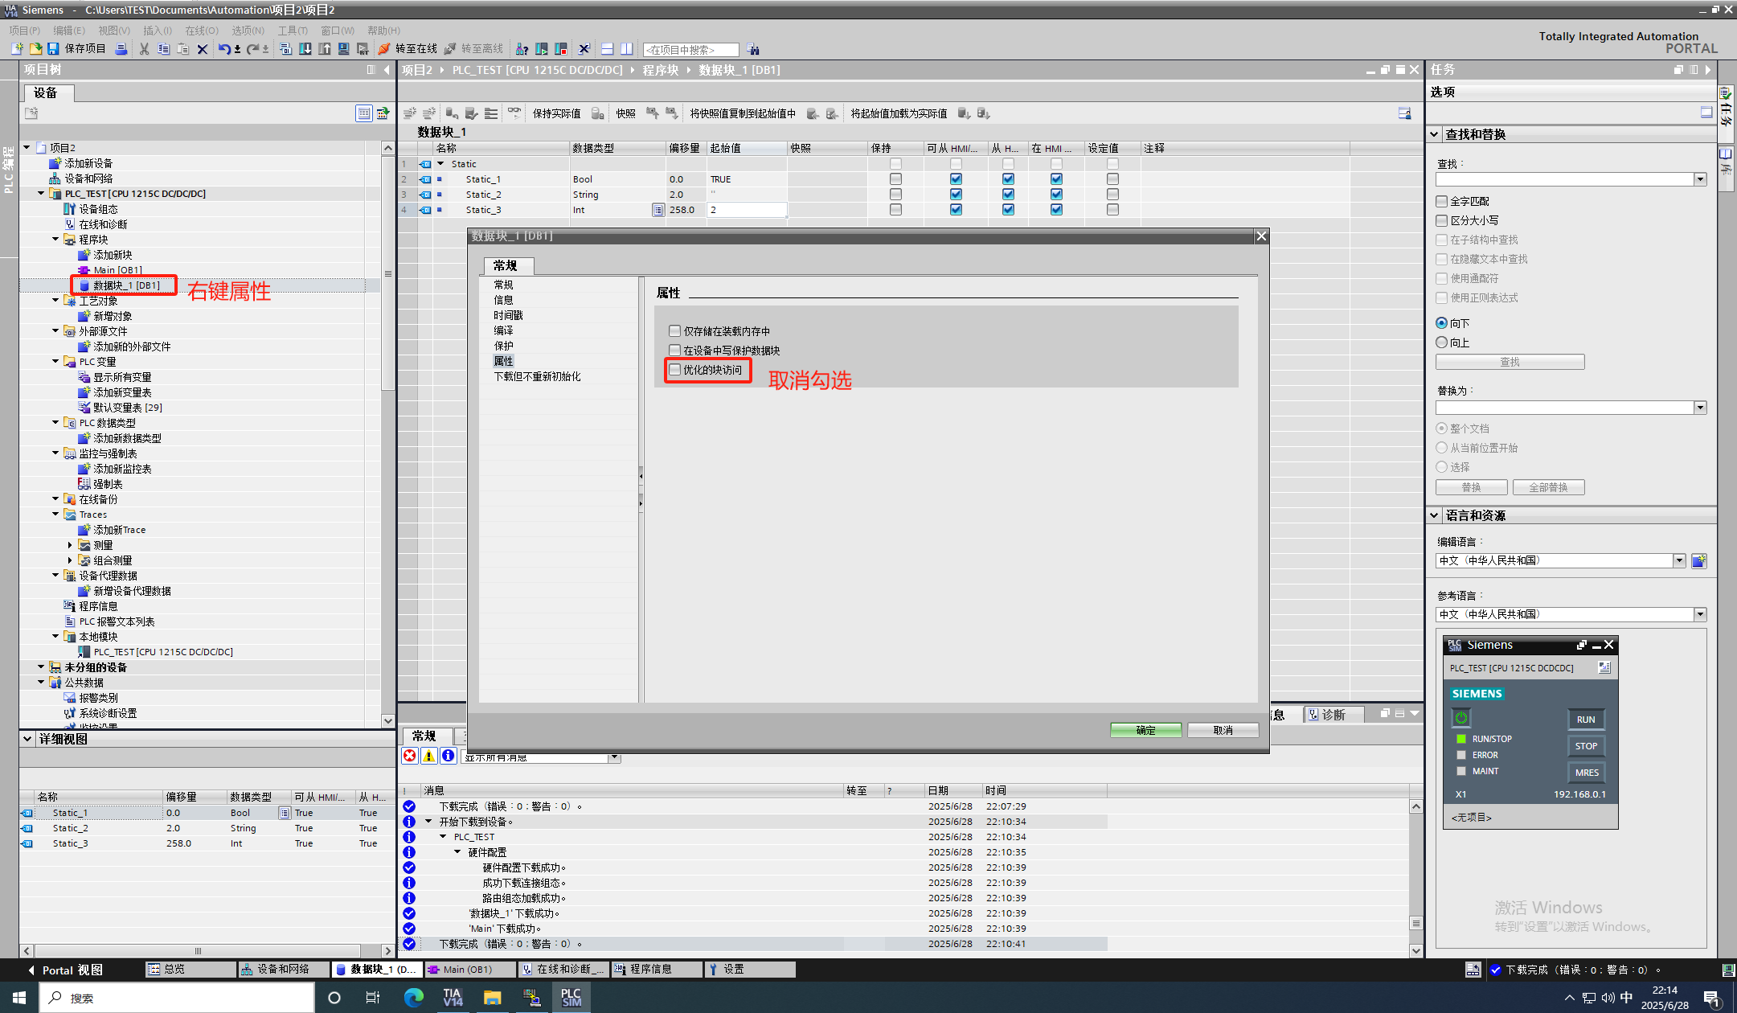The image size is (1737, 1013).
Task: Click Static_3 start value cell
Action: coord(747,210)
